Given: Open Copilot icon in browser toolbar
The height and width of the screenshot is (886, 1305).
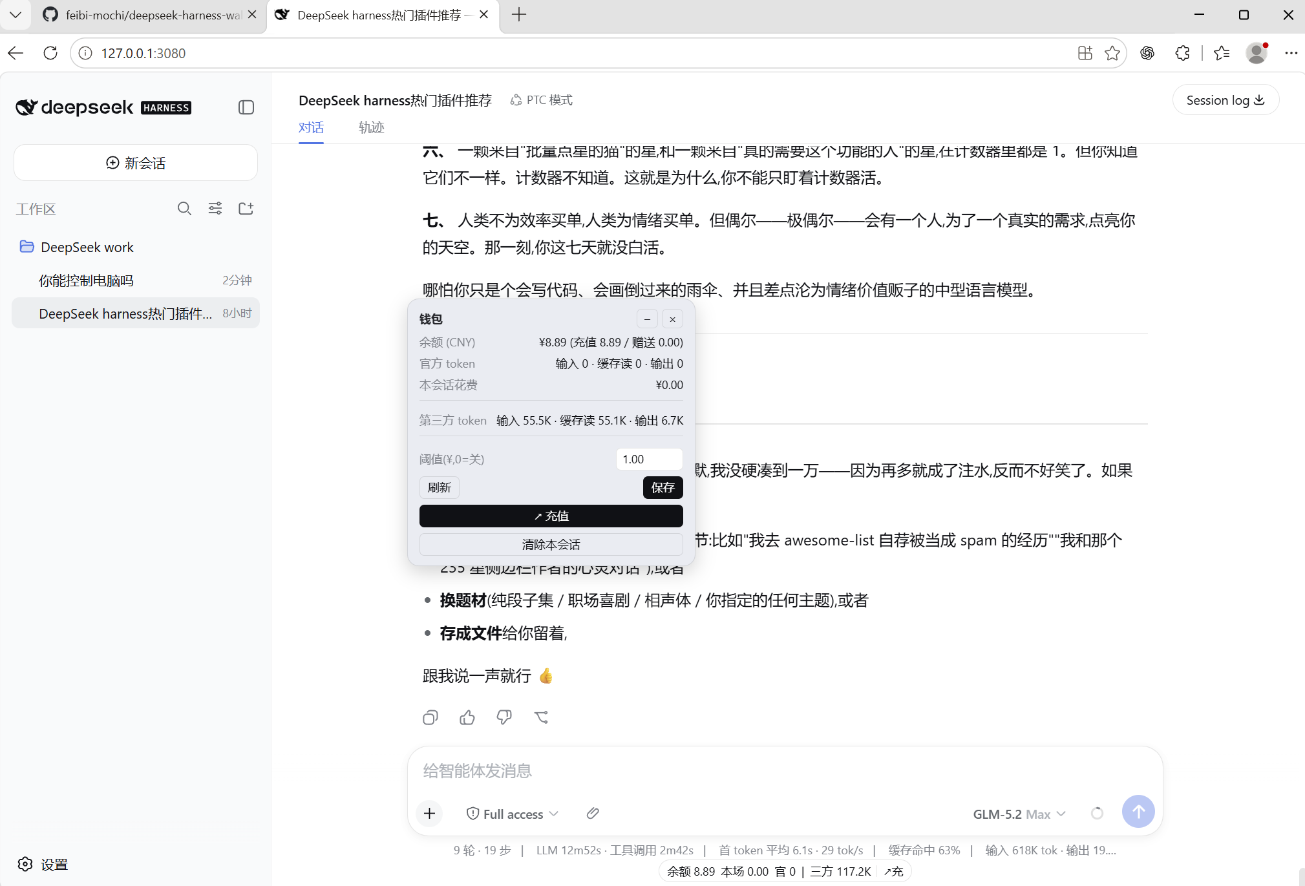Looking at the screenshot, I should click(x=1147, y=53).
